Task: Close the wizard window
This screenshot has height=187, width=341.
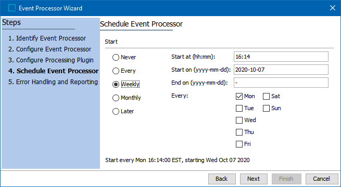Action: tap(333, 8)
